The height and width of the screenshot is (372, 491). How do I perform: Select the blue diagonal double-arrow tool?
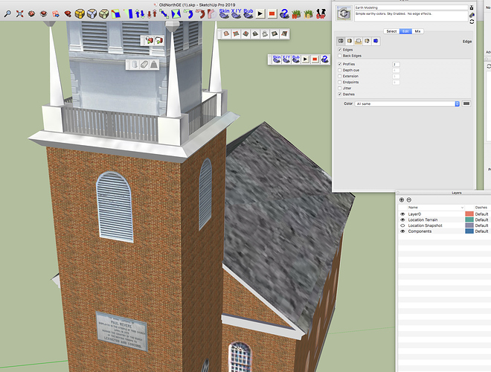click(164, 13)
